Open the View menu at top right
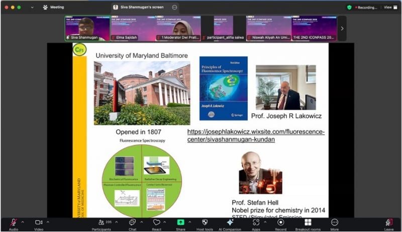Image resolution: width=402 pixels, height=232 pixels. point(388,8)
